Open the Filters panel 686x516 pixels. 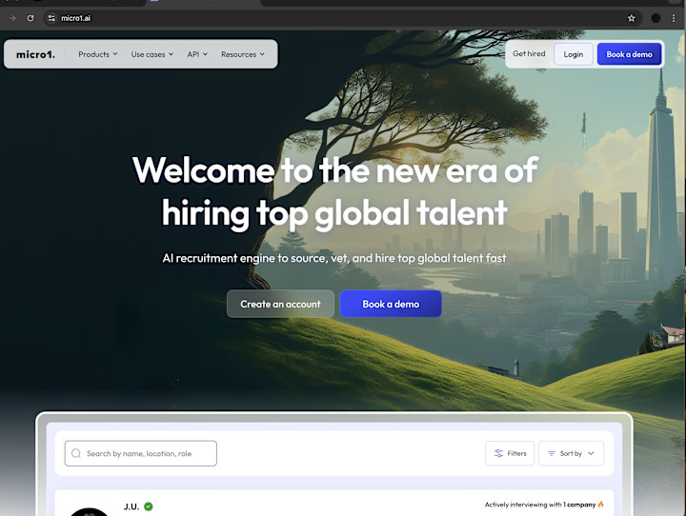coord(510,453)
